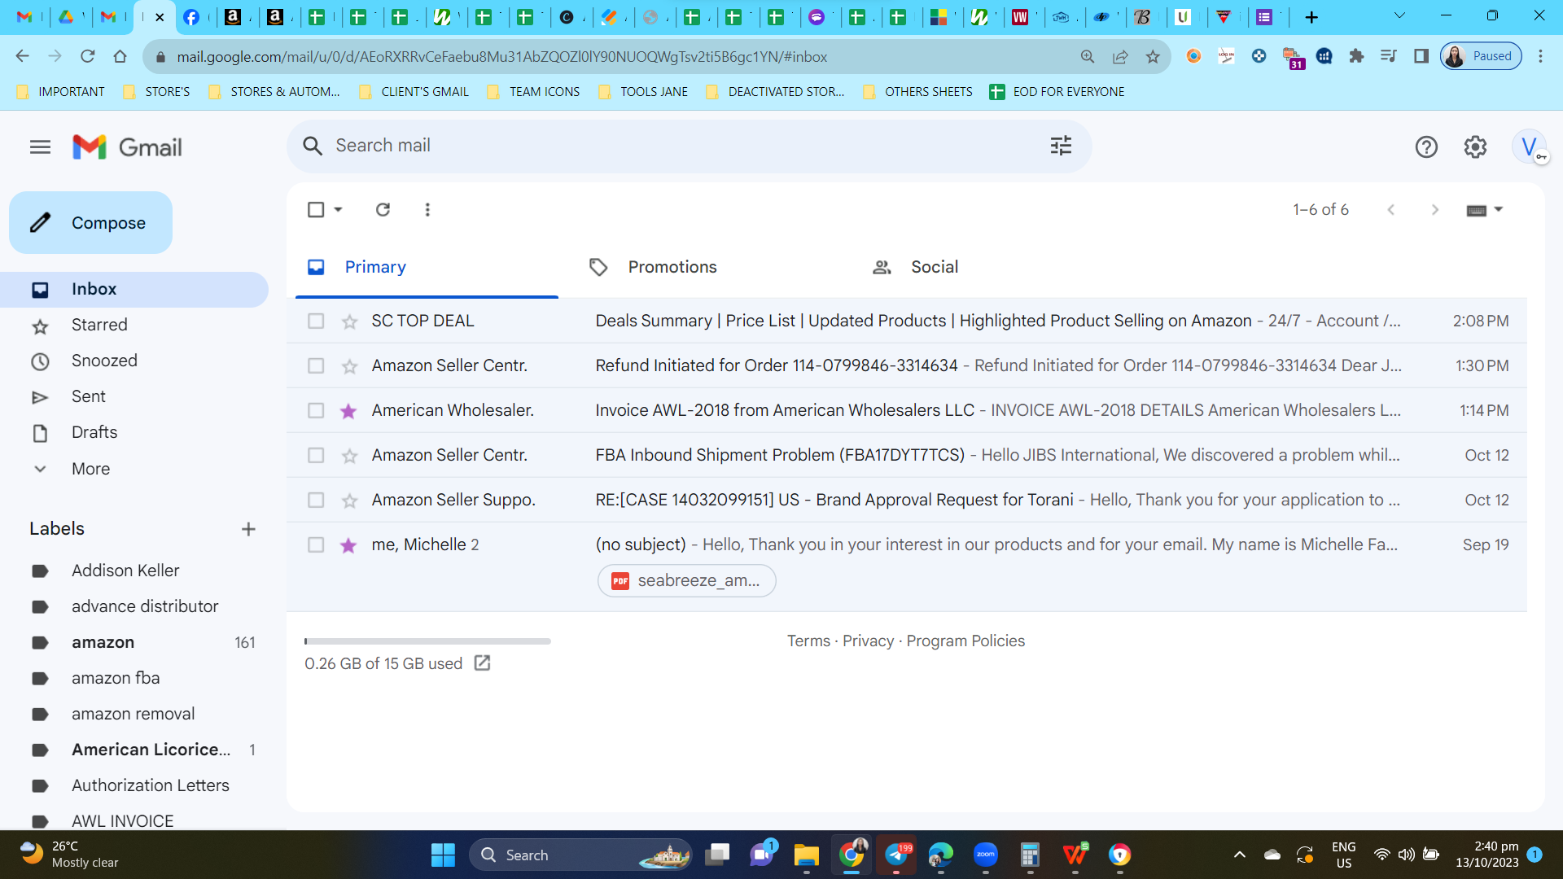Open Chrome home page
The height and width of the screenshot is (879, 1563).
[120, 56]
